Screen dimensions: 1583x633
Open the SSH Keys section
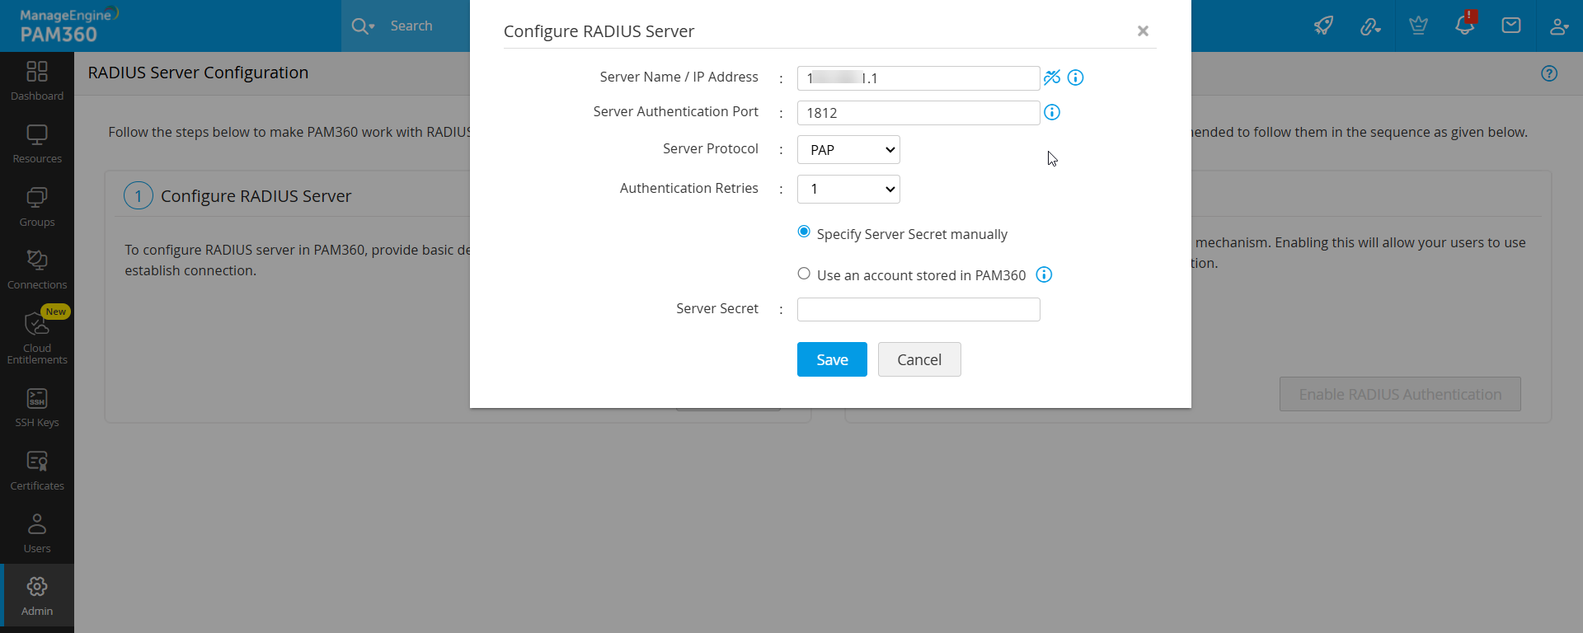click(x=36, y=406)
